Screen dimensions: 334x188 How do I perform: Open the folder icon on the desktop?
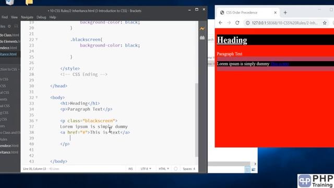click(29, 3)
